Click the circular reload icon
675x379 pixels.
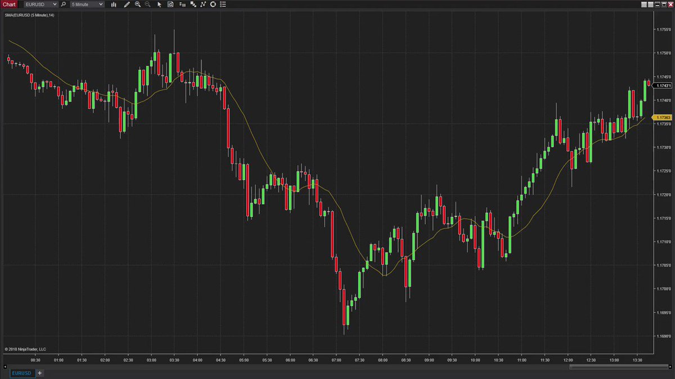coord(213,4)
